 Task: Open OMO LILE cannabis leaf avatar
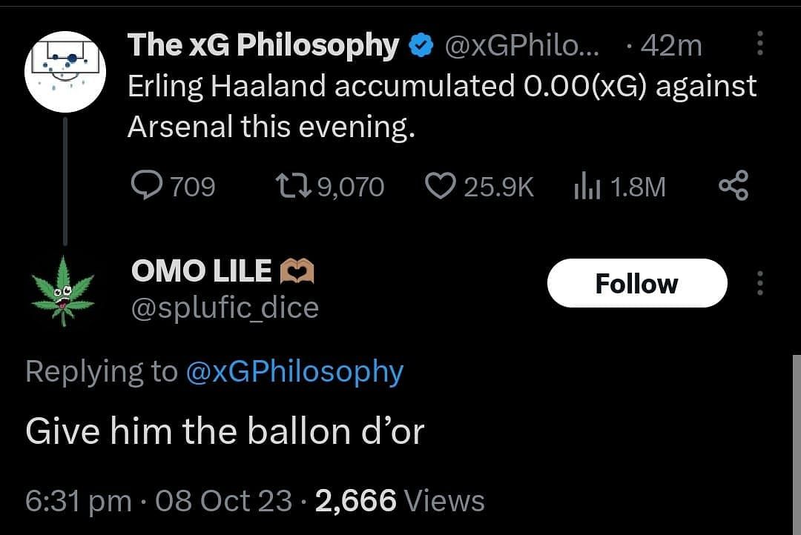(63, 291)
